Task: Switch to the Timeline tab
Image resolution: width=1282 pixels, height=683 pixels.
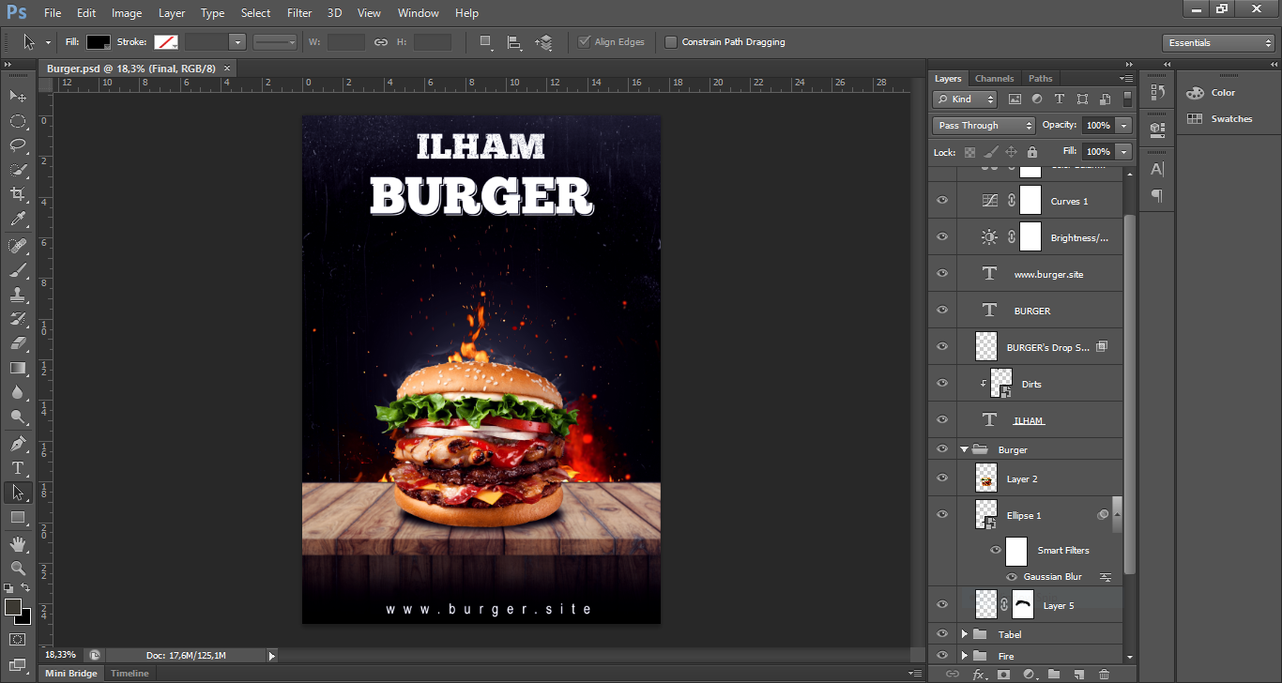Action: (x=130, y=674)
